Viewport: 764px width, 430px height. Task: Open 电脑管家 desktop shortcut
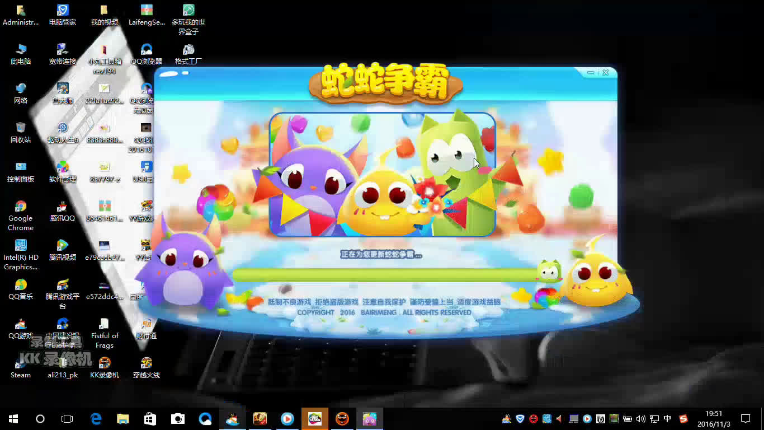pyautogui.click(x=63, y=16)
